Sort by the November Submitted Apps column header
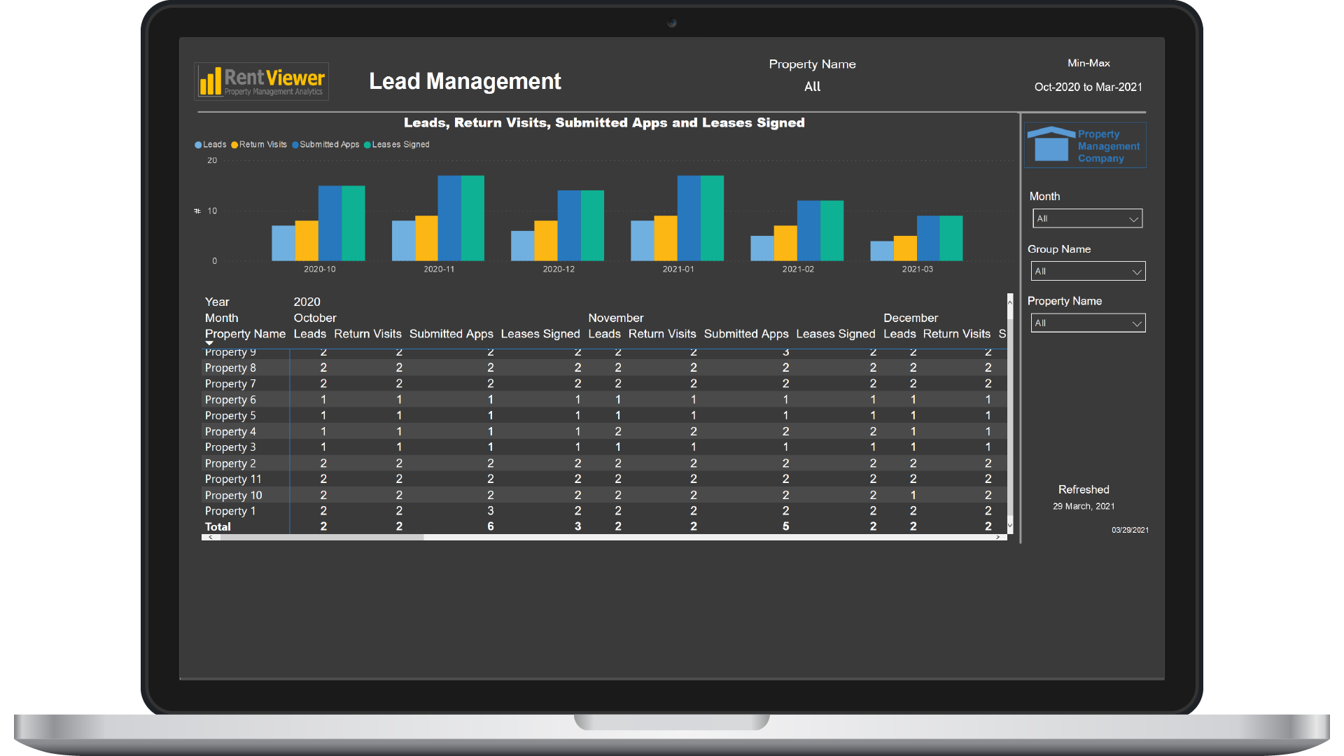This screenshot has height=756, width=1344. tap(745, 334)
